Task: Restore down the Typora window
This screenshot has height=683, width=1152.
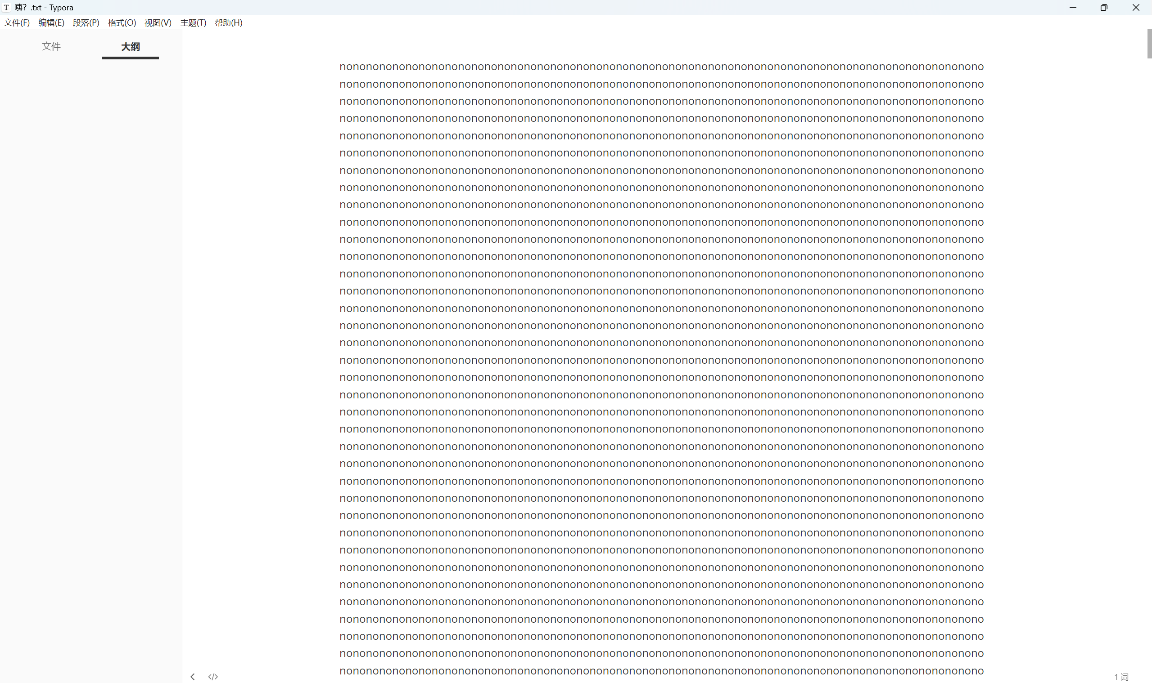Action: tap(1104, 7)
